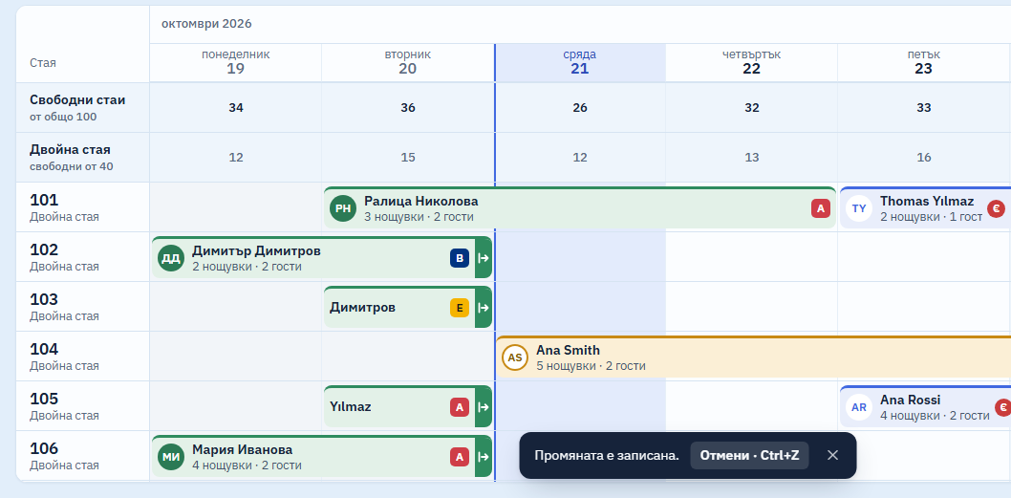Click room 103 row label
Viewport: 1011px width, 498px height.
pos(82,307)
